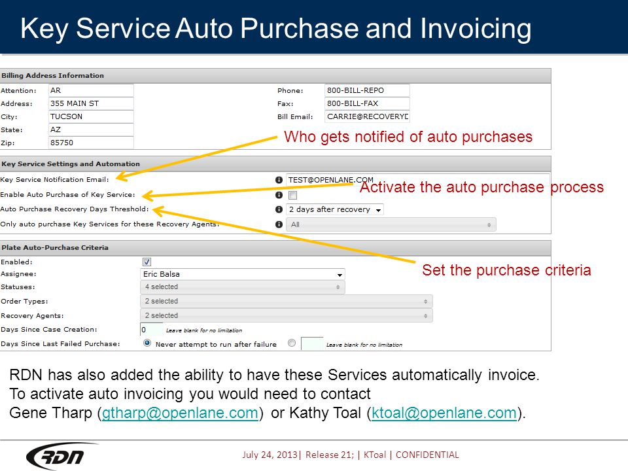Click the 'Key Service Notification Email:' label

click(x=54, y=180)
